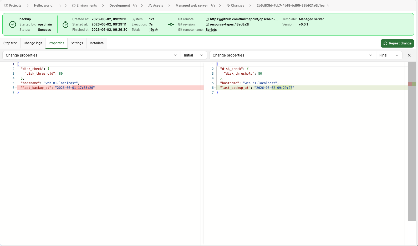Image resolution: width=418 pixels, height=246 pixels.
Task: Navigate to Managed web server breadcrumb
Action: [192, 6]
